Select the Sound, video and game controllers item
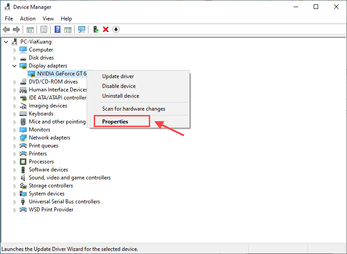Image resolution: width=347 pixels, height=254 pixels. [69, 178]
